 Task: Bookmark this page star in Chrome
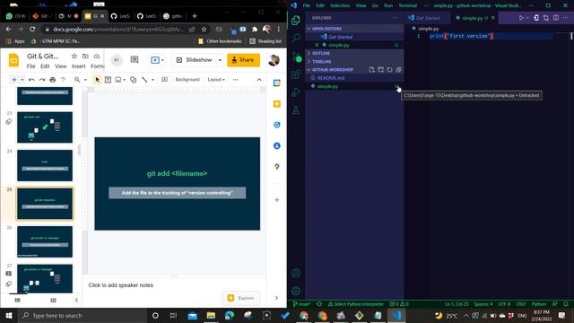click(x=204, y=30)
